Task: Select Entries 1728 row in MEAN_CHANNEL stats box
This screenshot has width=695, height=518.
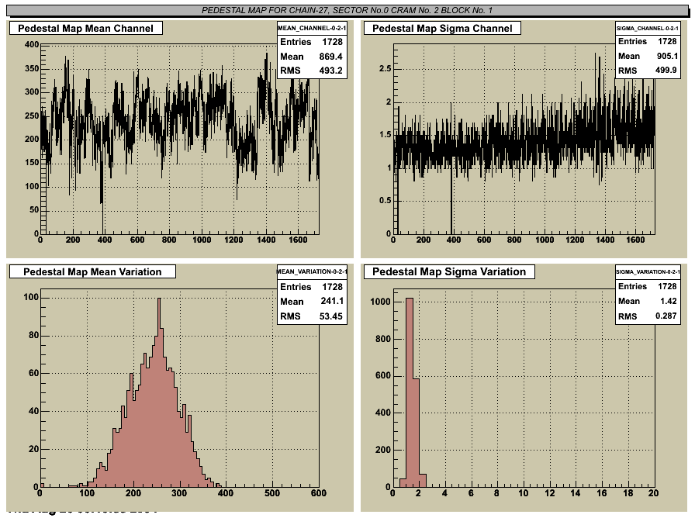Action: coord(312,42)
